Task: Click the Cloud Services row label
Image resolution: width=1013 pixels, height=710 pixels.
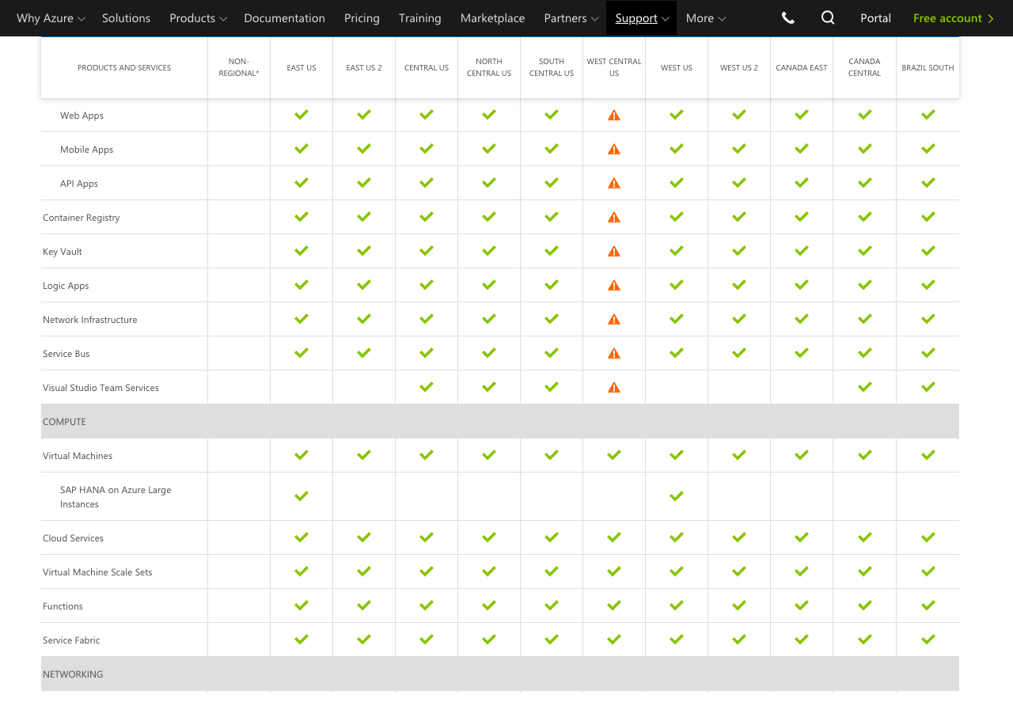Action: 73,538
